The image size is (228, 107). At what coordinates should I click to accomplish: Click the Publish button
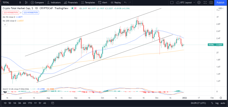click(221, 2)
